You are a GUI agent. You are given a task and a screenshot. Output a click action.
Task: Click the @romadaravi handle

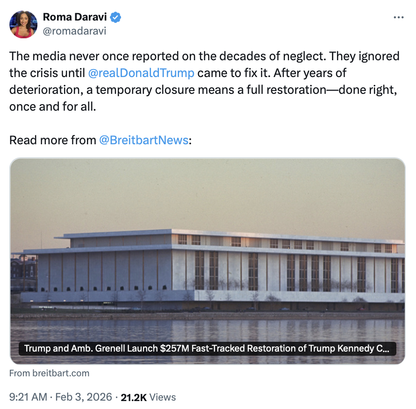tap(74, 31)
